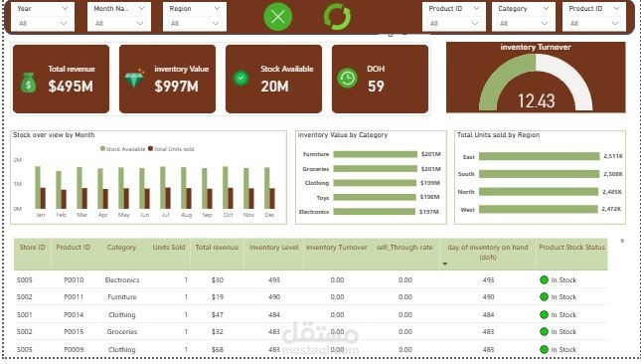Viewport: 641px width, 364px height.
Task: Sort table by the Product Stock Status header
Action: tap(571, 248)
